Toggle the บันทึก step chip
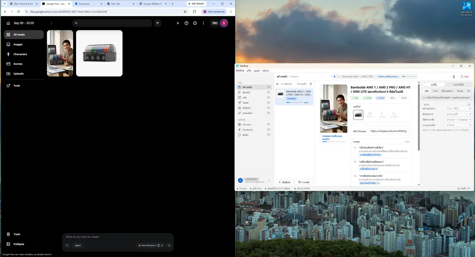This screenshot has height=257, width=475. [404, 98]
